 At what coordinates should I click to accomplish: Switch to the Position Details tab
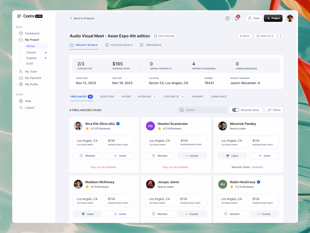[119, 45]
